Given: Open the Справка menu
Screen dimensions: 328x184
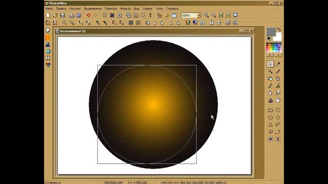Looking at the screenshot, I should pyautogui.click(x=172, y=9).
